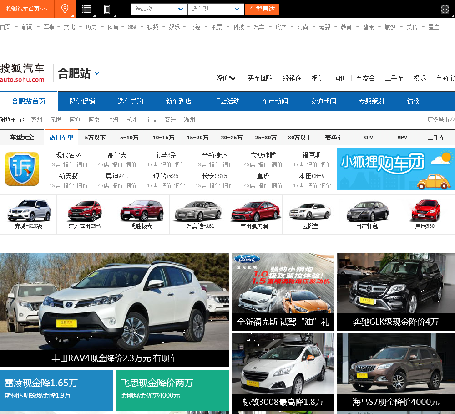Viewport: 455px width, 414px height.
Task: Click the 经销商 link
Action: tap(292, 78)
